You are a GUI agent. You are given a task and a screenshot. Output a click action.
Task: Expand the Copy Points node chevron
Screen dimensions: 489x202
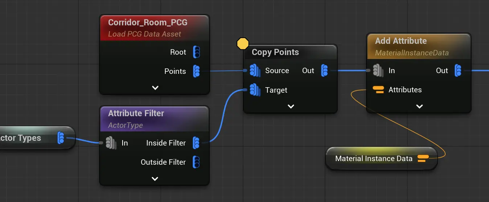click(291, 106)
